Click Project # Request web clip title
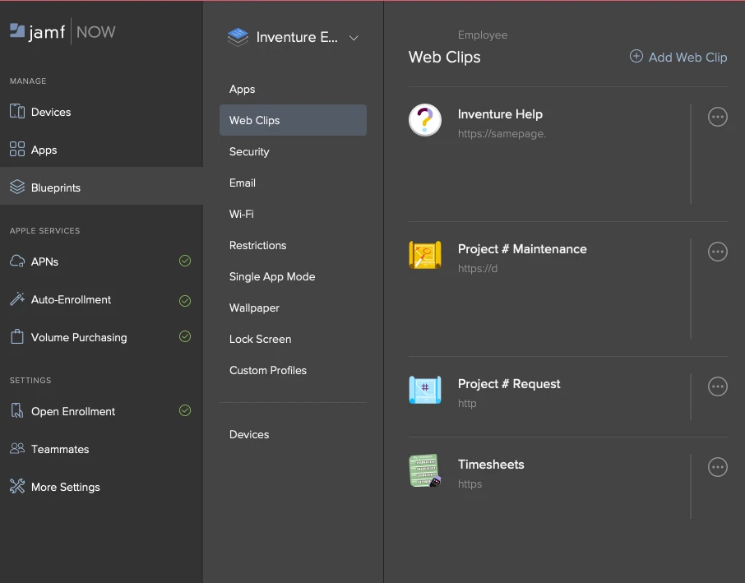This screenshot has width=745, height=583. (x=509, y=384)
